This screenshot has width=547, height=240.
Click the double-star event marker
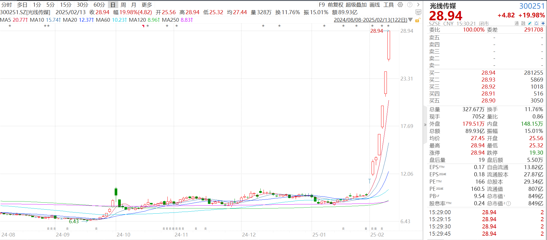tap(47, 26)
